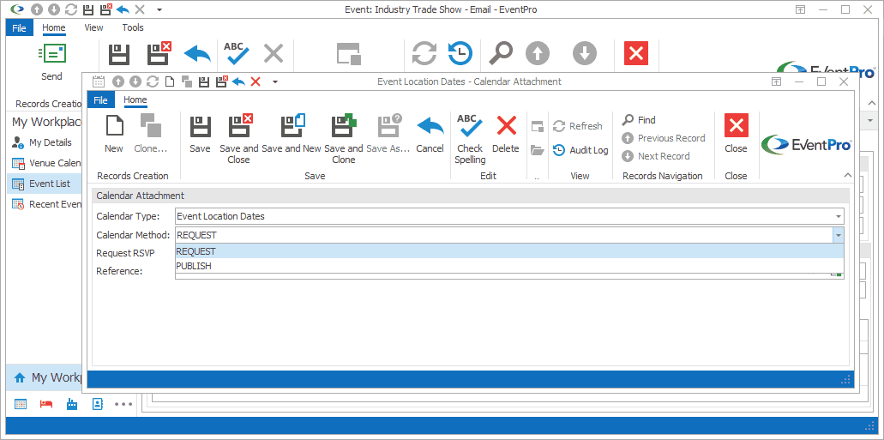Switch to the View tab in the Email window
Viewport: 884px width, 440px height.
(93, 27)
